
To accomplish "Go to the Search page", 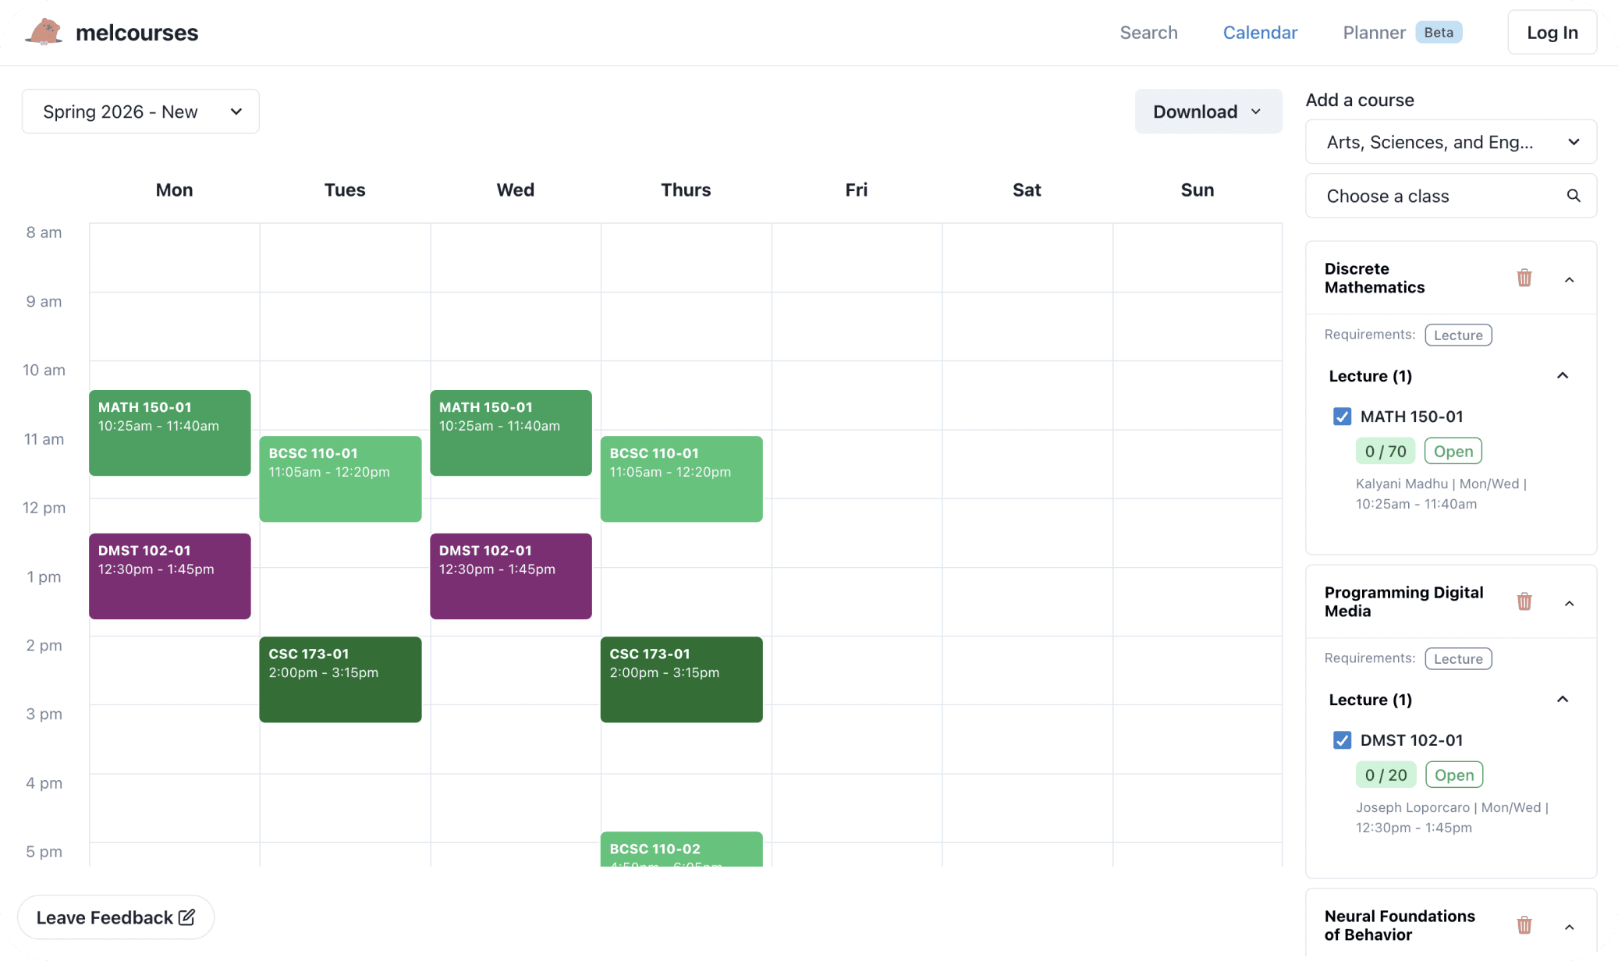I will (1148, 33).
